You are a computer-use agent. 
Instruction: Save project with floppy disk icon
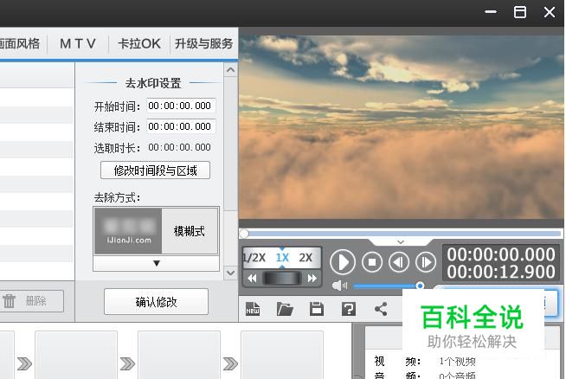317,309
